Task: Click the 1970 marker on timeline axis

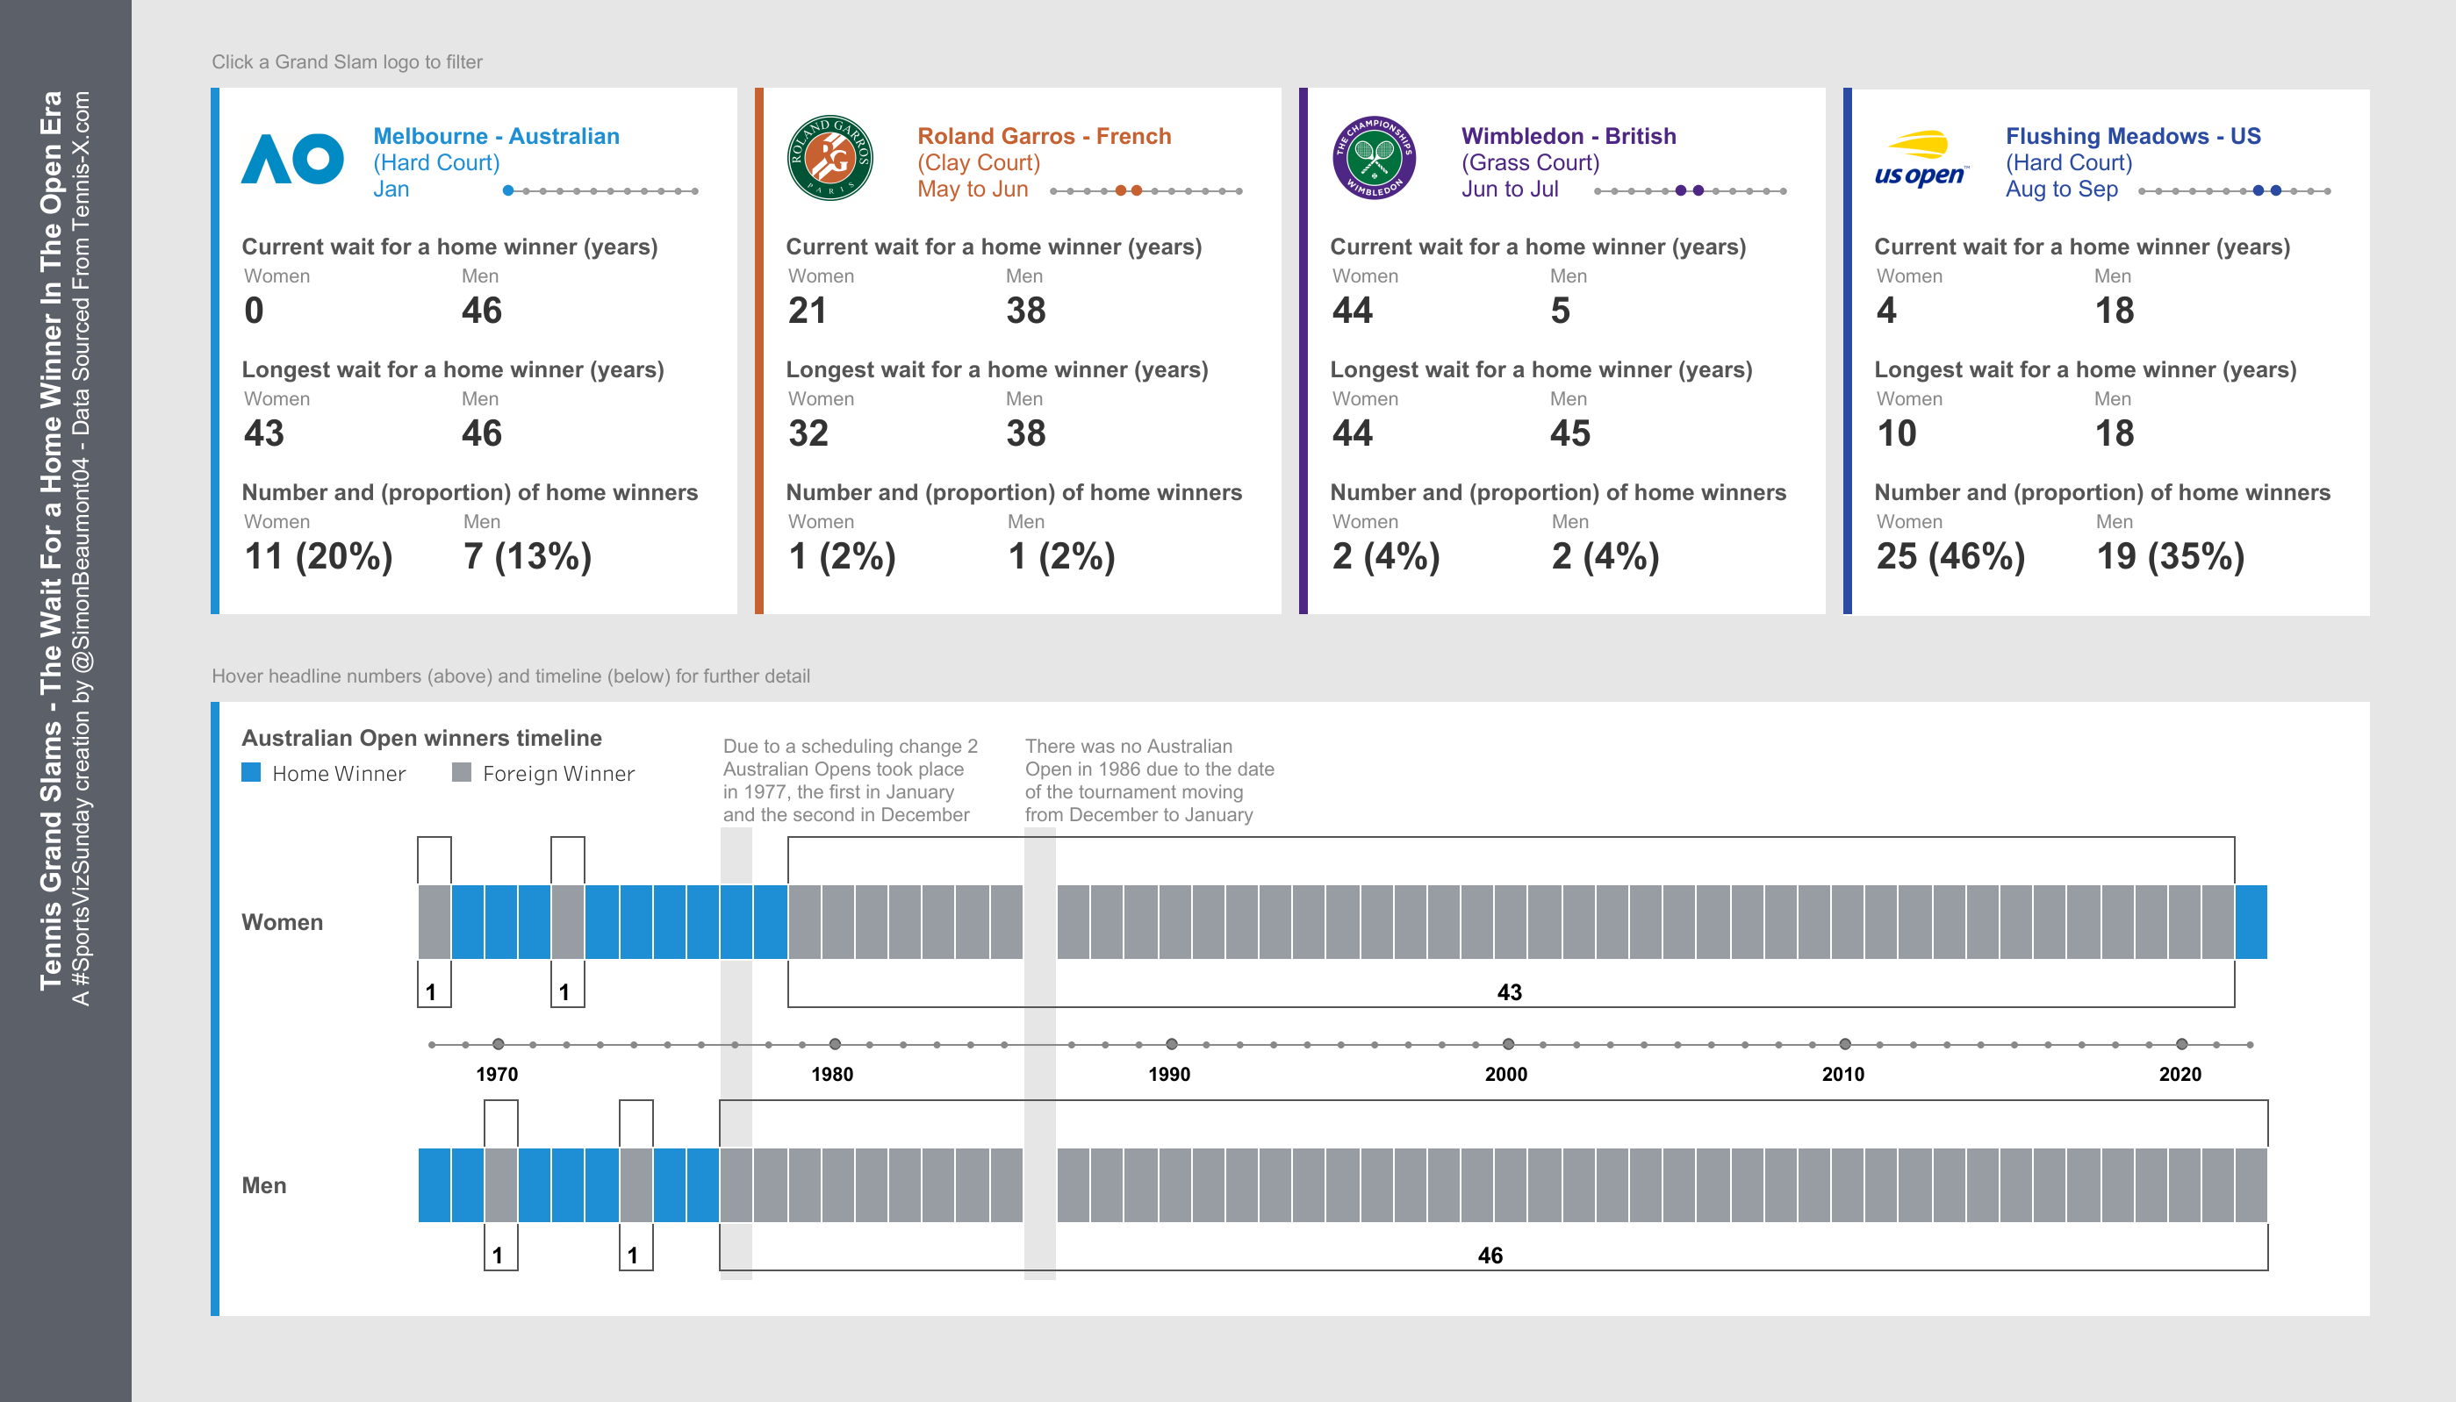Action: pyautogui.click(x=498, y=1044)
